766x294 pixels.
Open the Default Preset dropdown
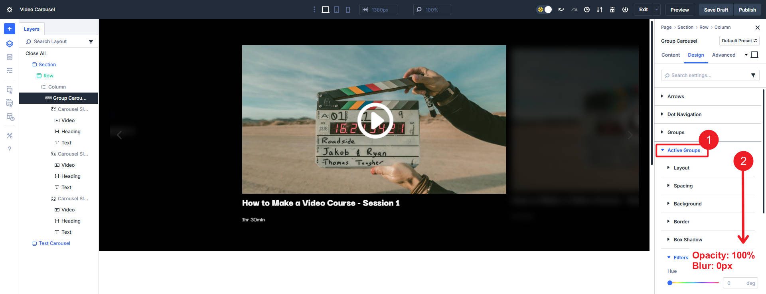[x=739, y=41]
